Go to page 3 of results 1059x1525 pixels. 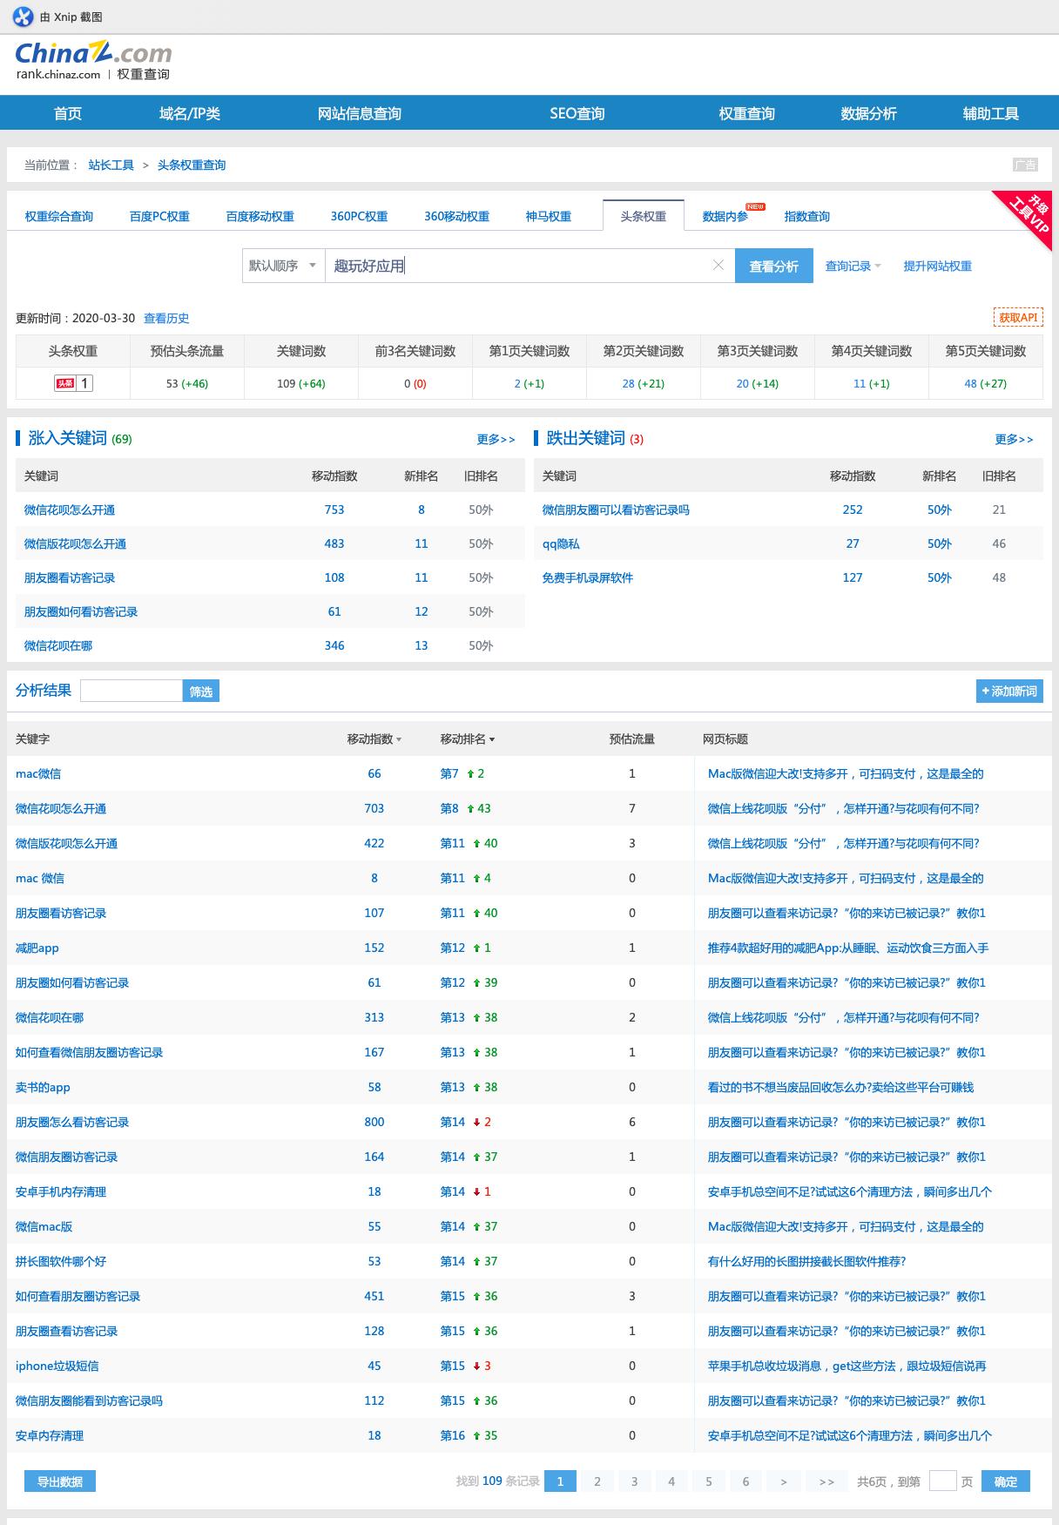coord(634,1481)
